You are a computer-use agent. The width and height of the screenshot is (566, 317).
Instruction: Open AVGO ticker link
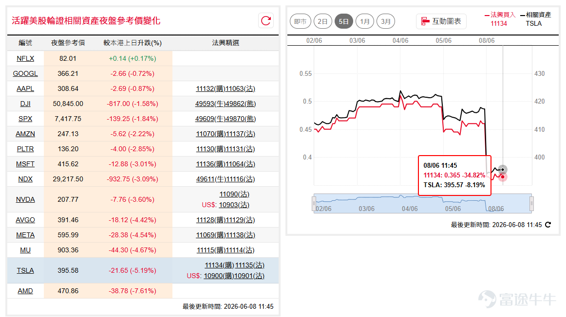click(25, 220)
